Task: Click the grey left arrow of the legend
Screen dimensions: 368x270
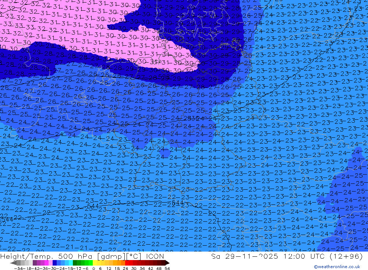Action: (13, 263)
